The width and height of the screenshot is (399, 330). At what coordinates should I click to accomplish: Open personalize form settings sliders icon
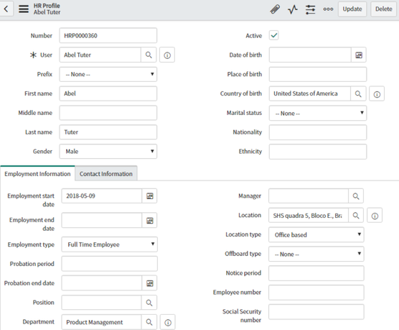click(311, 9)
